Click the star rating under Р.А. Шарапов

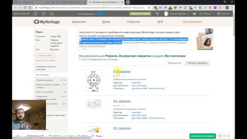(x=119, y=105)
